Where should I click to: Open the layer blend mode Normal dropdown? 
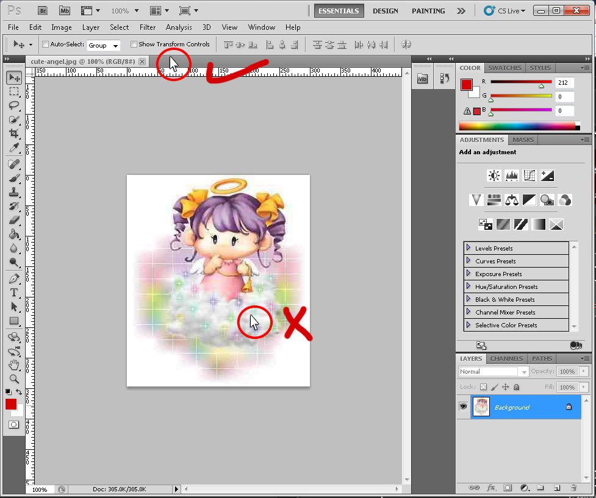click(494, 371)
